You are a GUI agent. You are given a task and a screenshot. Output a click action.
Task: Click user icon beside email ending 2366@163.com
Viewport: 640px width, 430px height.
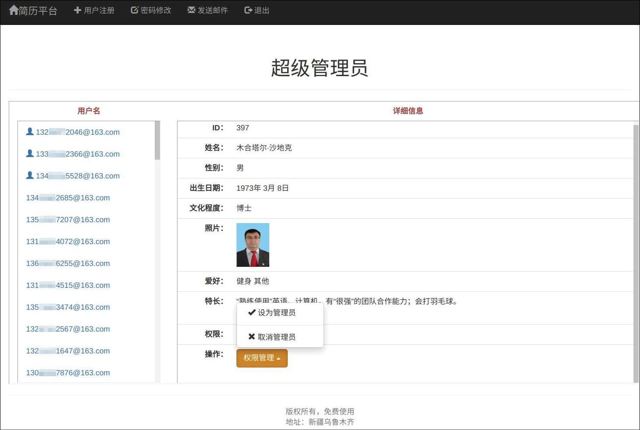[30, 154]
